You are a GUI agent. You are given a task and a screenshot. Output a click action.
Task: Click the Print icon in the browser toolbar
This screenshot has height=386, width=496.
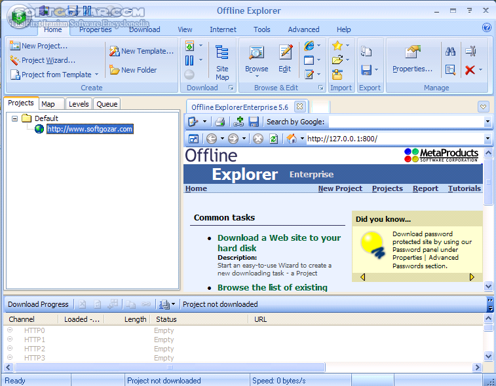(x=219, y=122)
